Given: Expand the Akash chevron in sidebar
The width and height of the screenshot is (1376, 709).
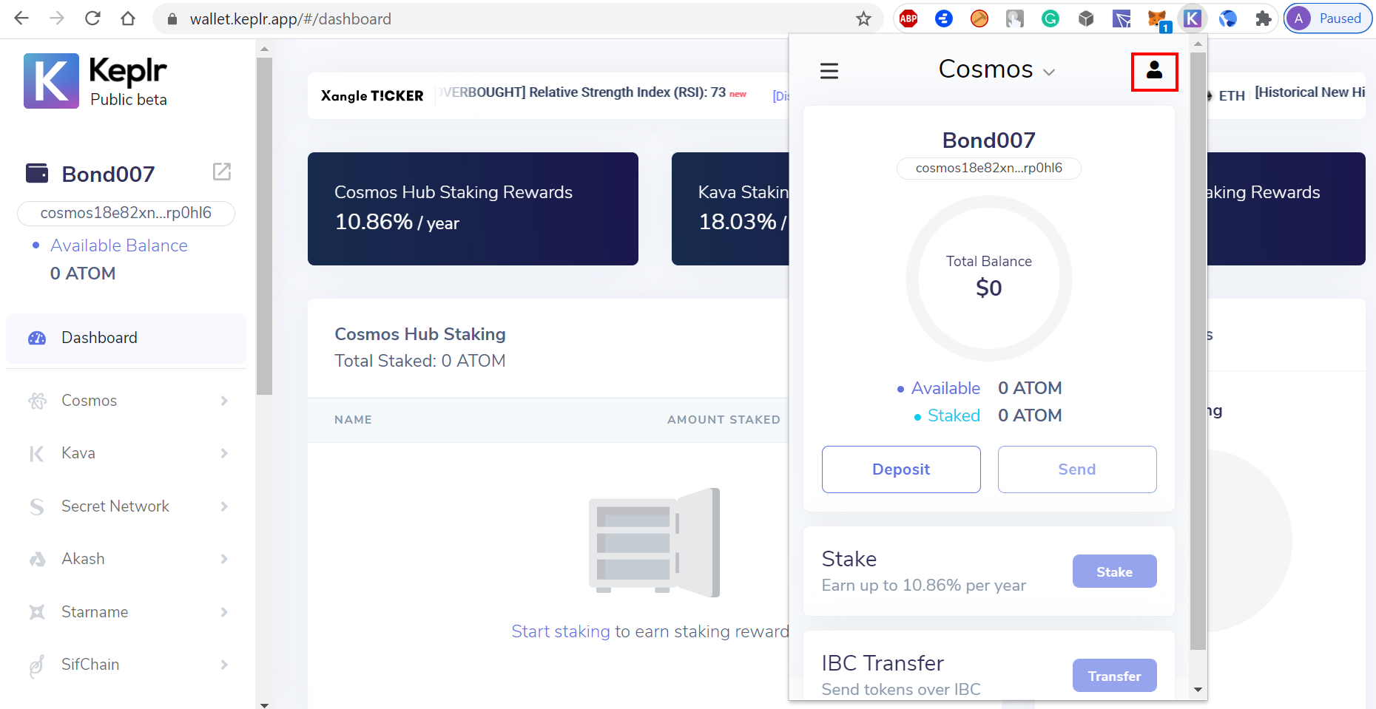Looking at the screenshot, I should pos(224,559).
